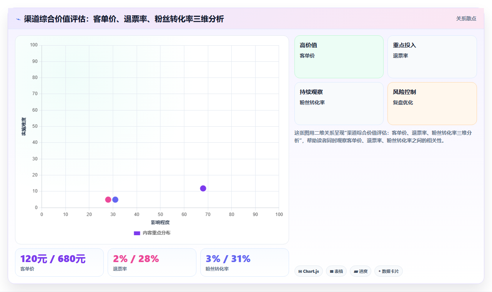The width and height of the screenshot is (492, 292).
Task: Open the 风险控制 quadrant card
Action: tap(432, 104)
